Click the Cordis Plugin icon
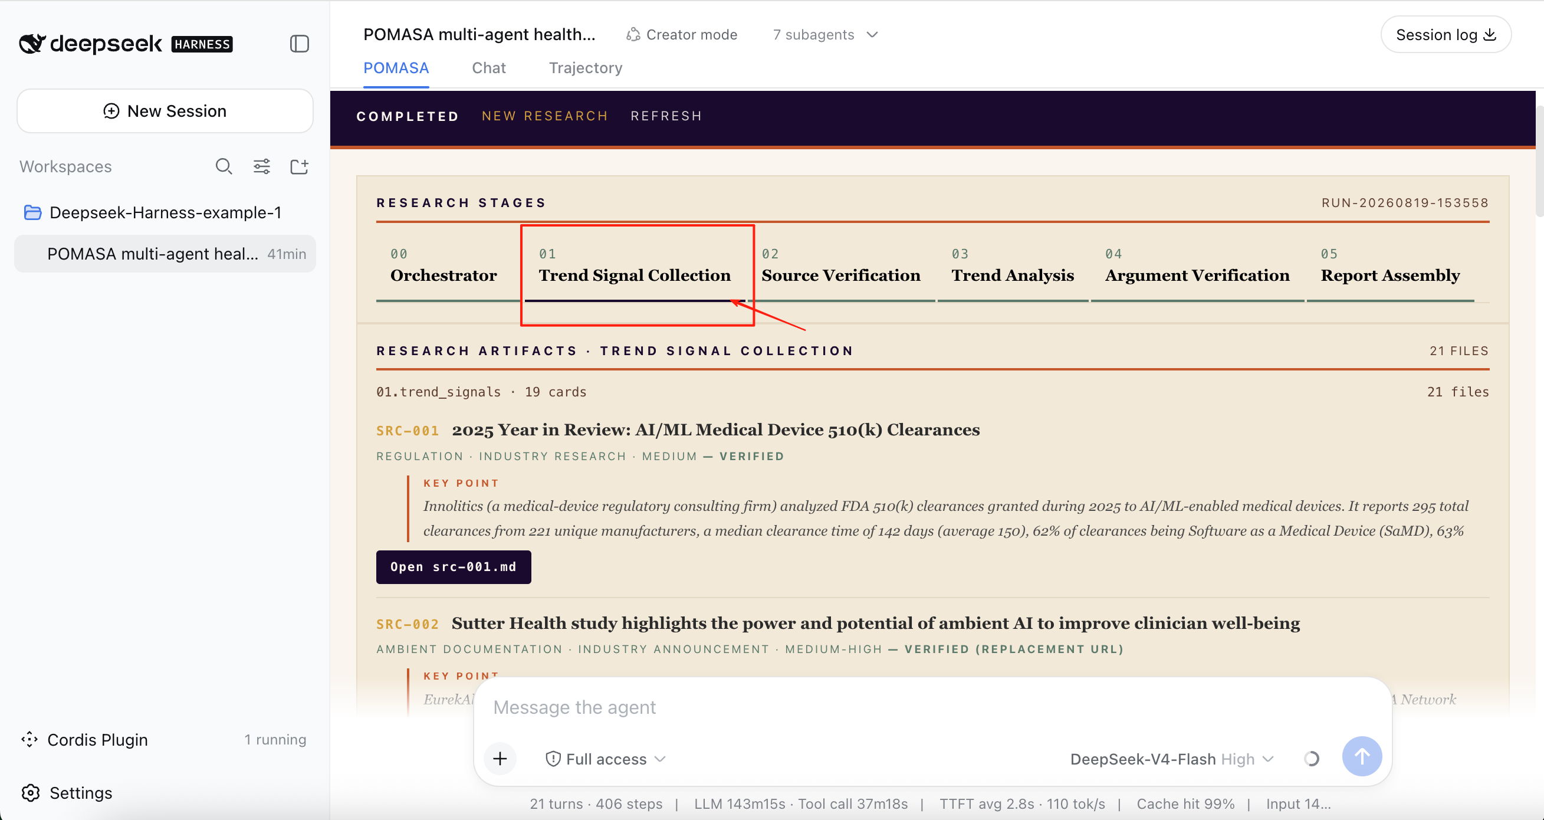Image resolution: width=1544 pixels, height=820 pixels. point(29,739)
